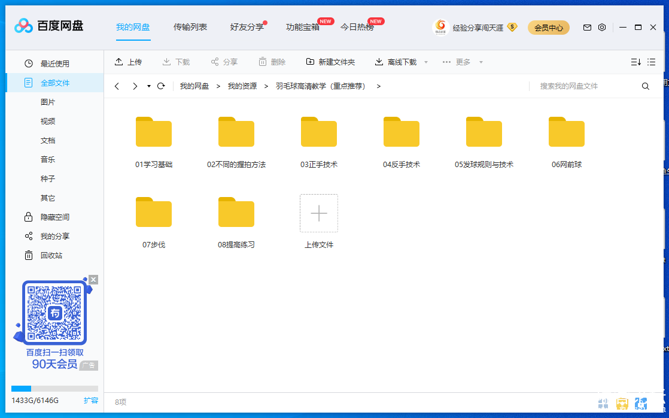Click the QR code promotion image

click(54, 313)
